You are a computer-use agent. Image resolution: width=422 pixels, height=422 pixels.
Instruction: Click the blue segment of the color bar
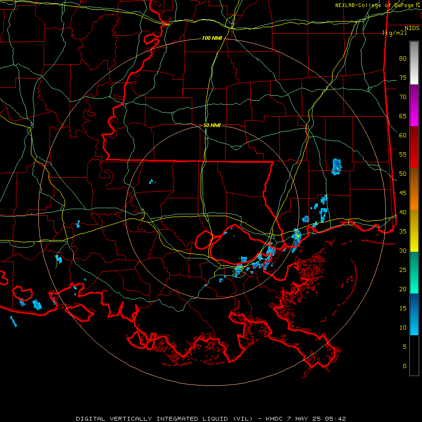click(414, 314)
